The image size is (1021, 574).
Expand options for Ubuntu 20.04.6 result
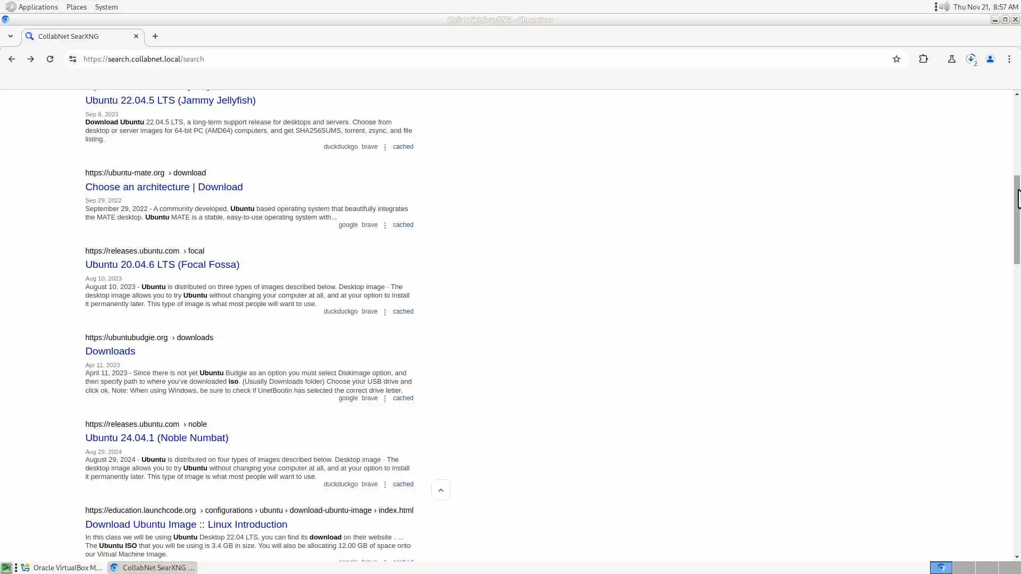tap(385, 312)
